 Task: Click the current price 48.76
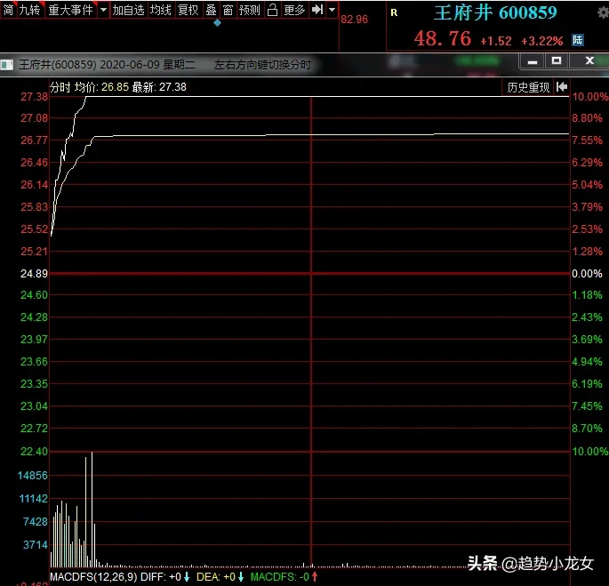click(x=443, y=38)
